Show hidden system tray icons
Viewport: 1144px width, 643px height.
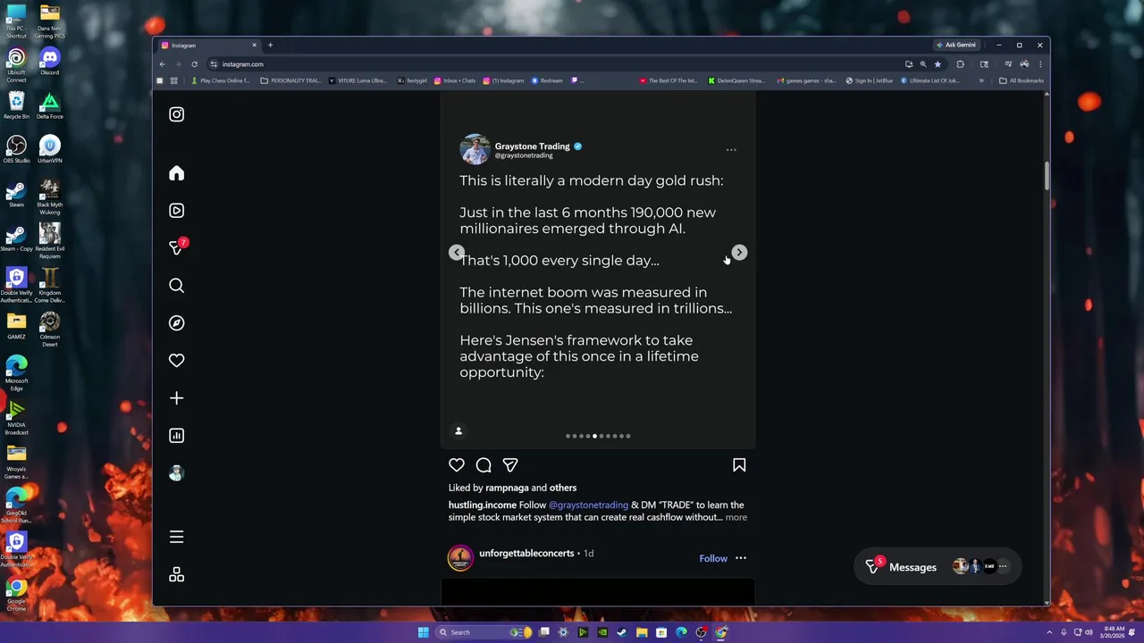tap(1050, 632)
